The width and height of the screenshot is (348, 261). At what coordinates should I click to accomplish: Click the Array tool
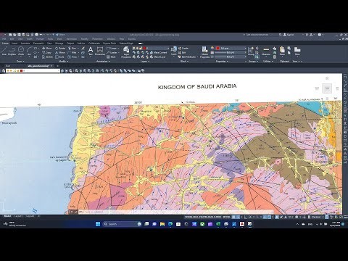[72, 57]
